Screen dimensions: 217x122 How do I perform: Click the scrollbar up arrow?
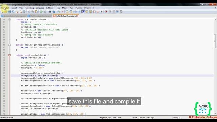click(x=215, y=20)
